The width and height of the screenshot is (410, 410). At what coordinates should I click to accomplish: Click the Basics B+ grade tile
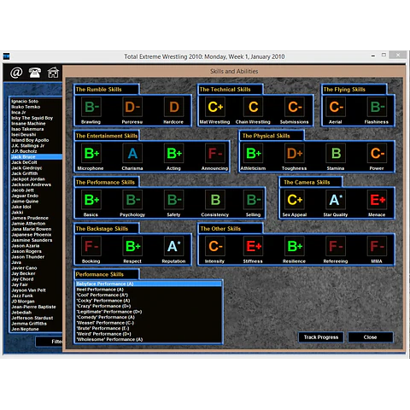91,200
